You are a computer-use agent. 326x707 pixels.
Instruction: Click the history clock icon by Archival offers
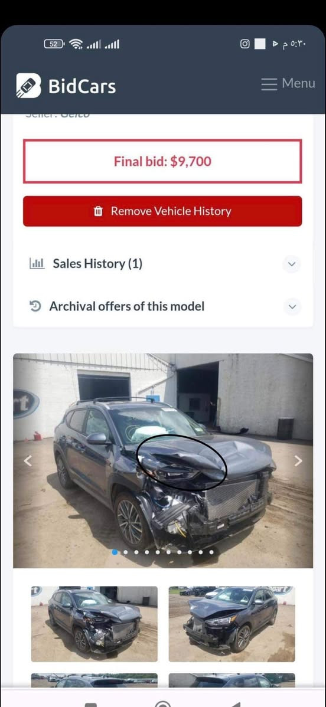35,306
